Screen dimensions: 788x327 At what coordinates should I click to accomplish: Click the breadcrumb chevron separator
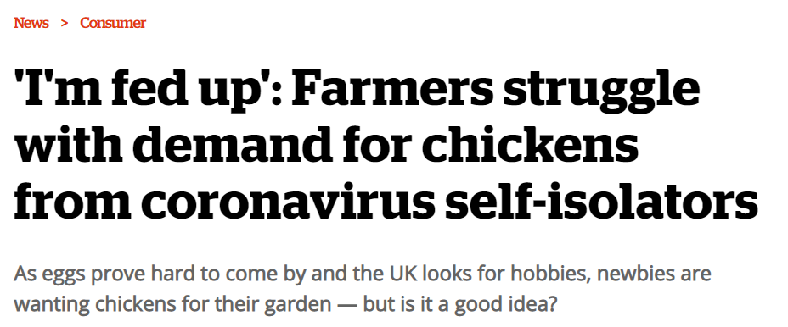(65, 23)
